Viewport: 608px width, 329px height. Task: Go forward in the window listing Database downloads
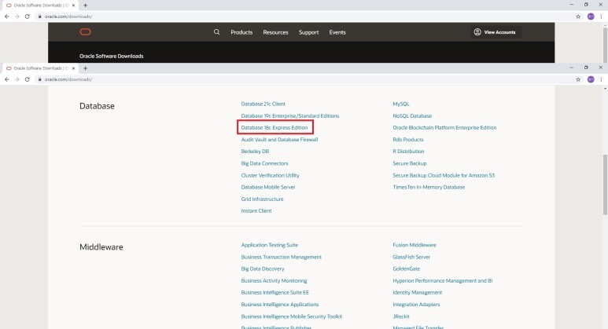(17, 79)
